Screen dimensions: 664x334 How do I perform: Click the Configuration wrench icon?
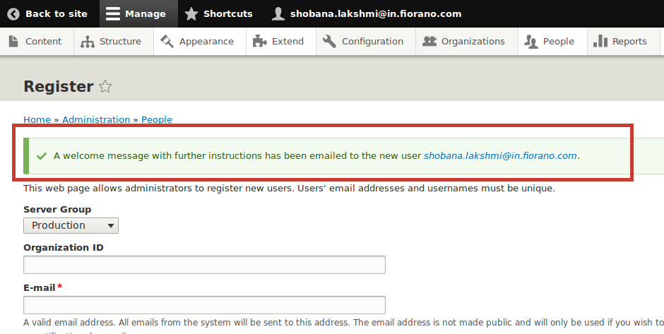(x=329, y=41)
